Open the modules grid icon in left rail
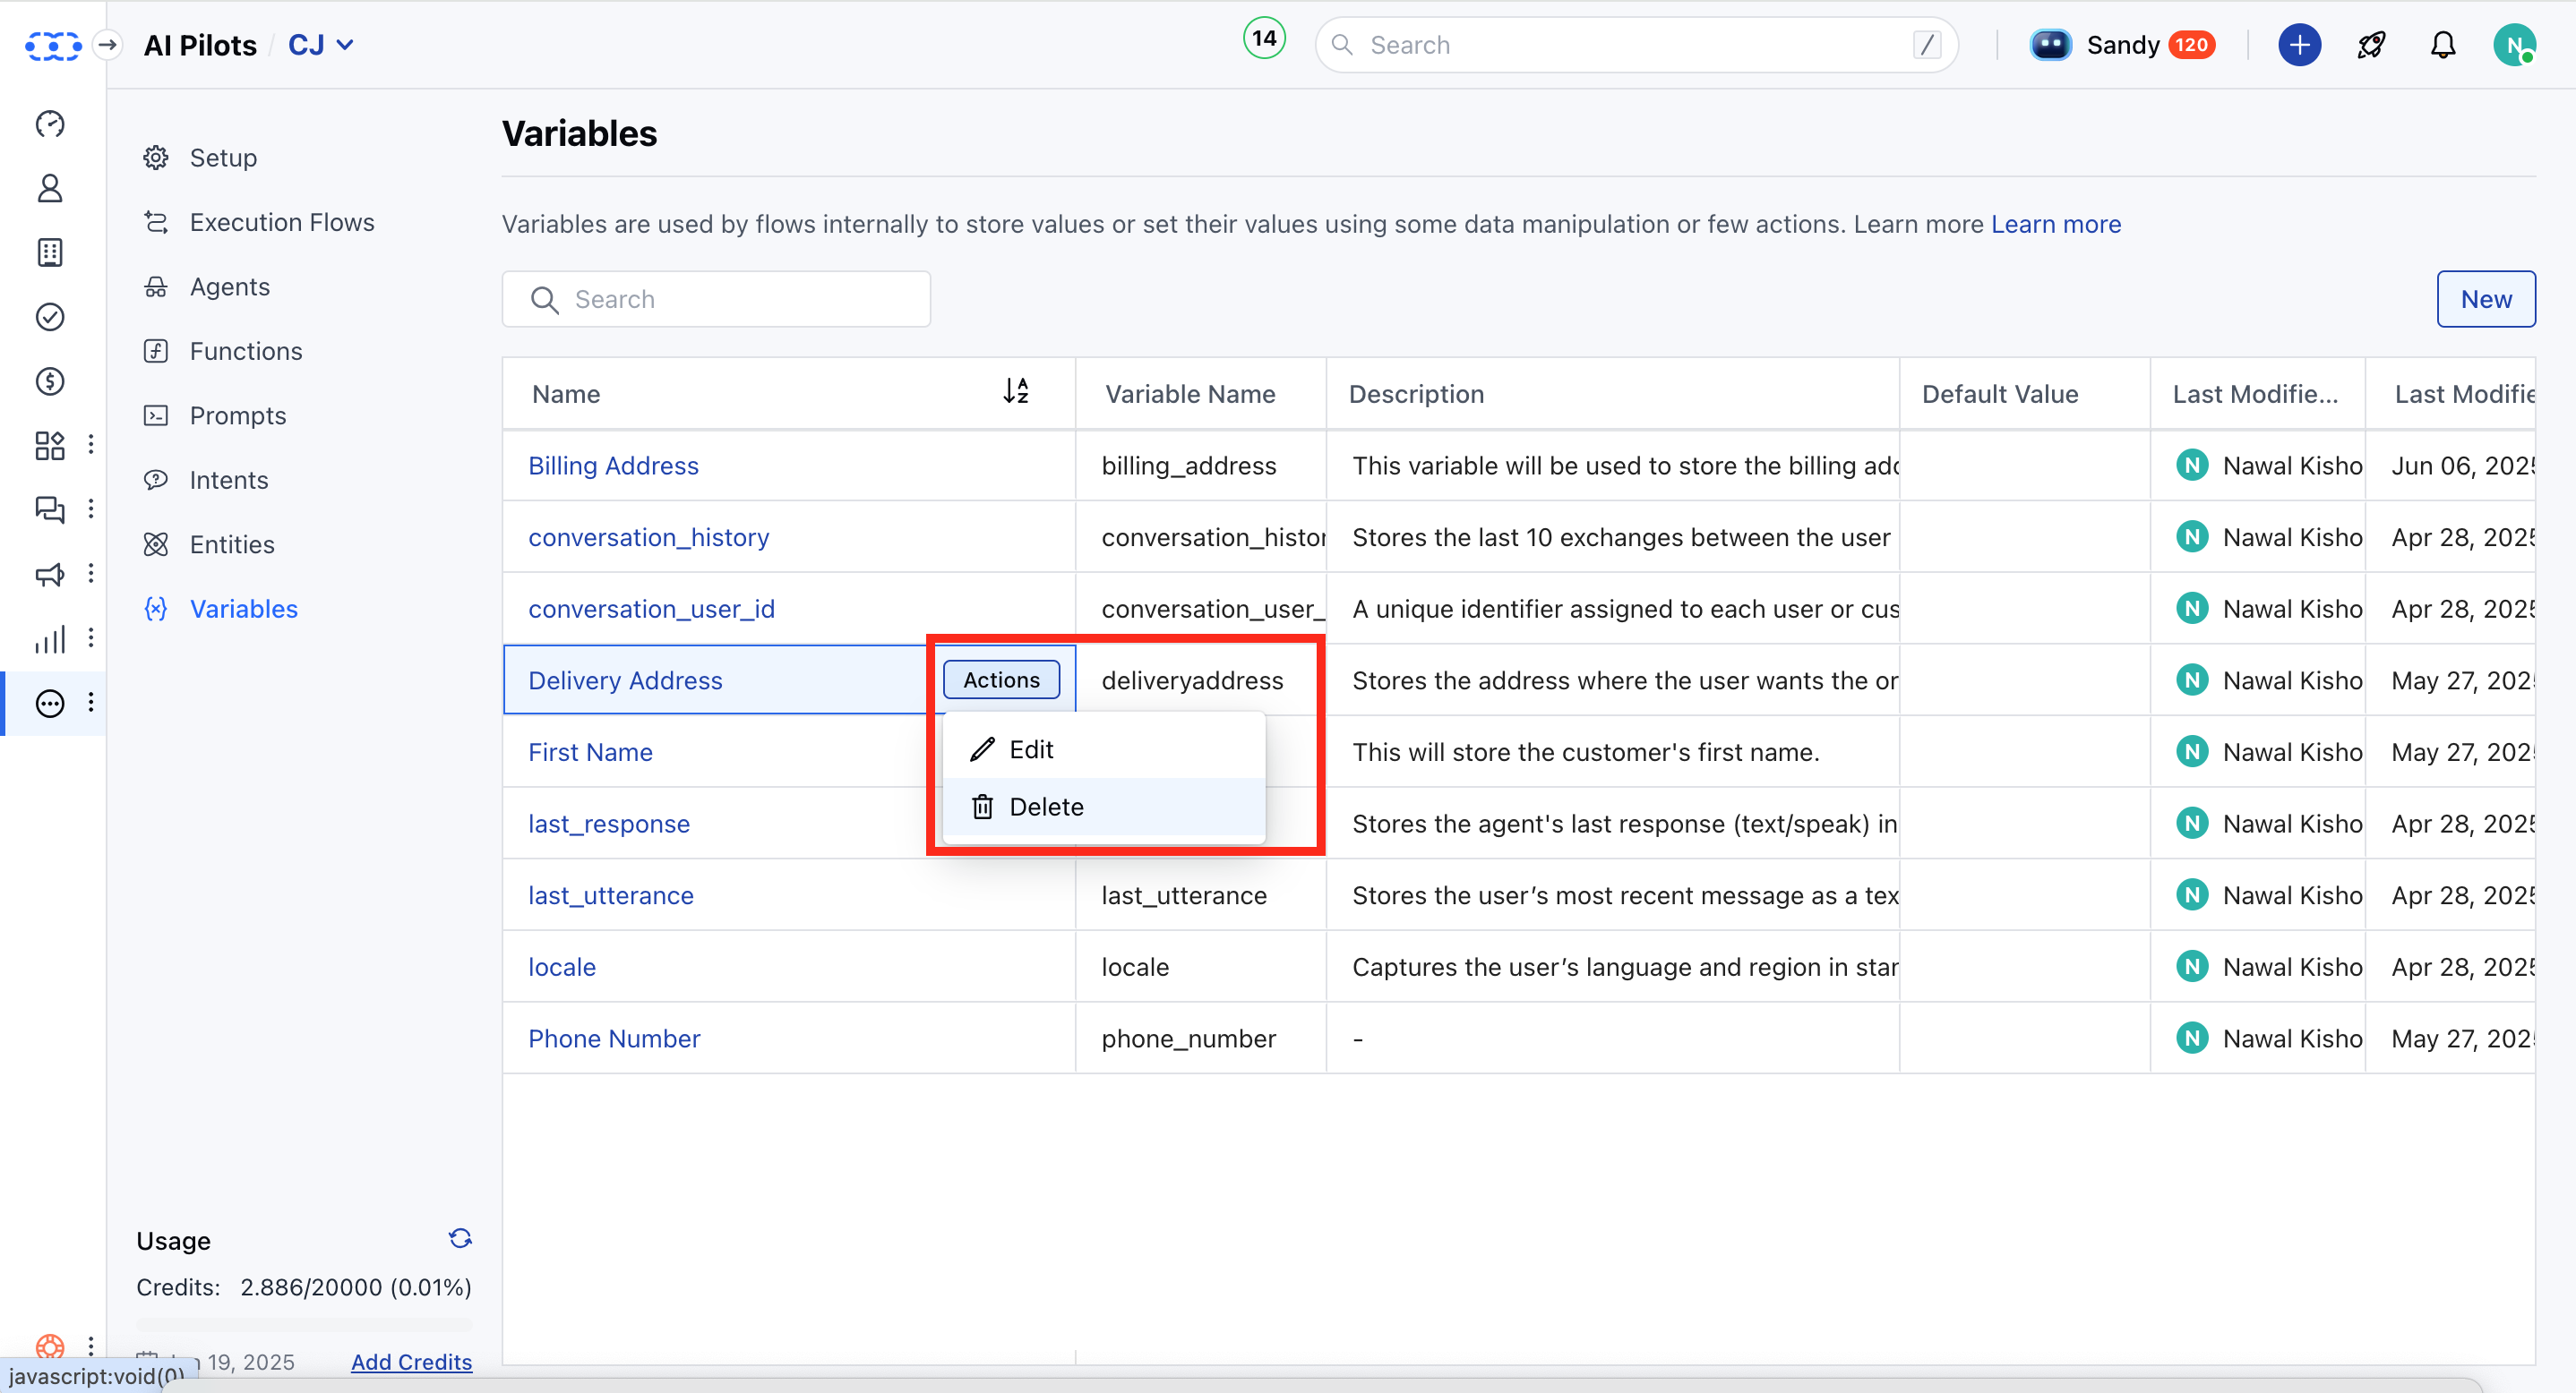 [50, 446]
